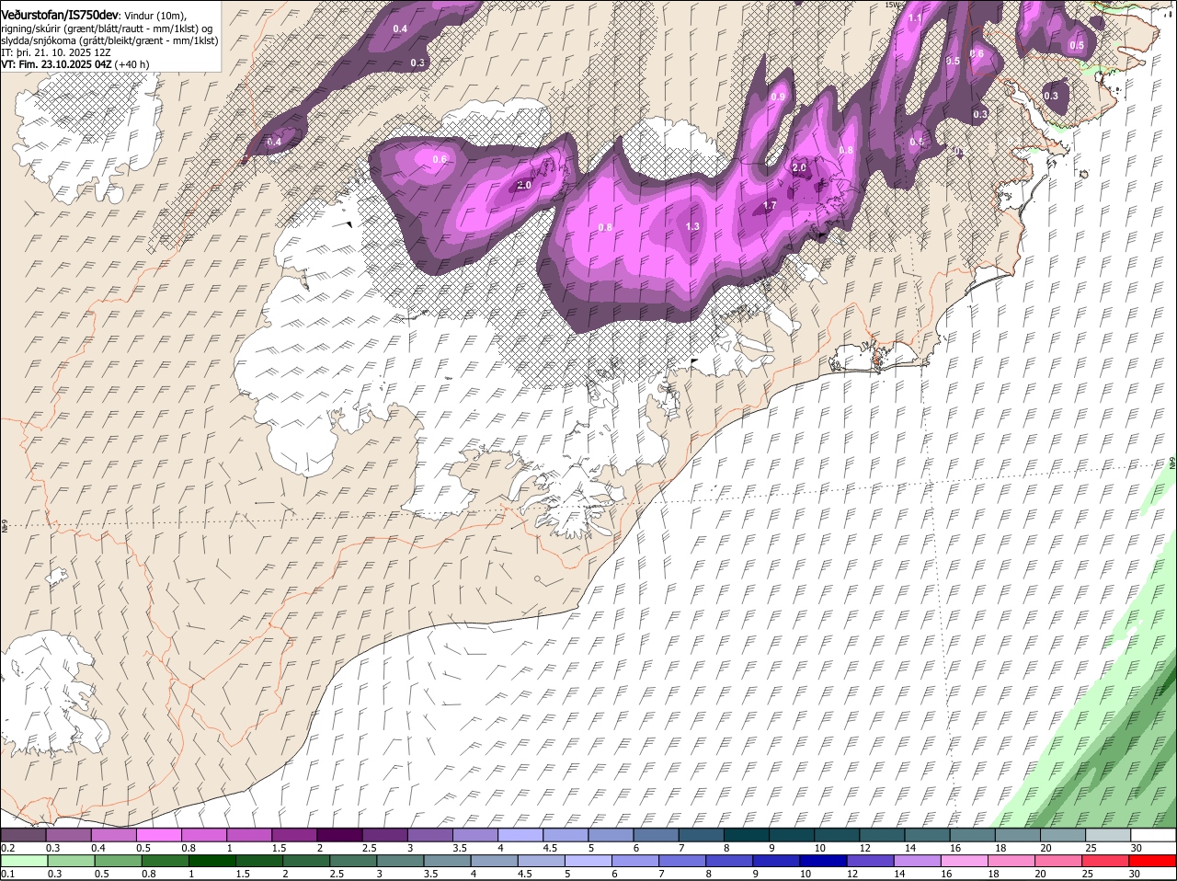Click the 0.8 value beside the 1.3 label
This screenshot has width=1177, height=881.
605,227
